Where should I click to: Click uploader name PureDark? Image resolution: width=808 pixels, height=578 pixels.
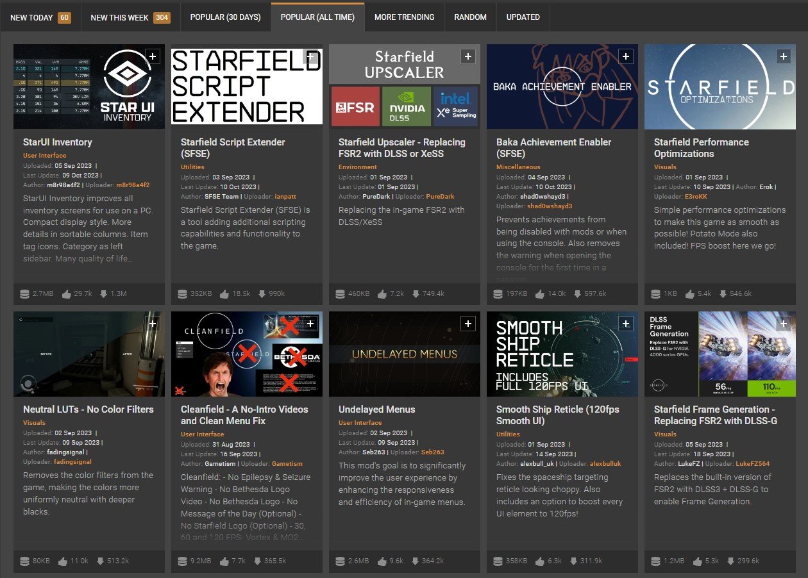[440, 197]
